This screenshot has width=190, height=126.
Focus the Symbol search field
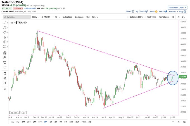point(17,17)
